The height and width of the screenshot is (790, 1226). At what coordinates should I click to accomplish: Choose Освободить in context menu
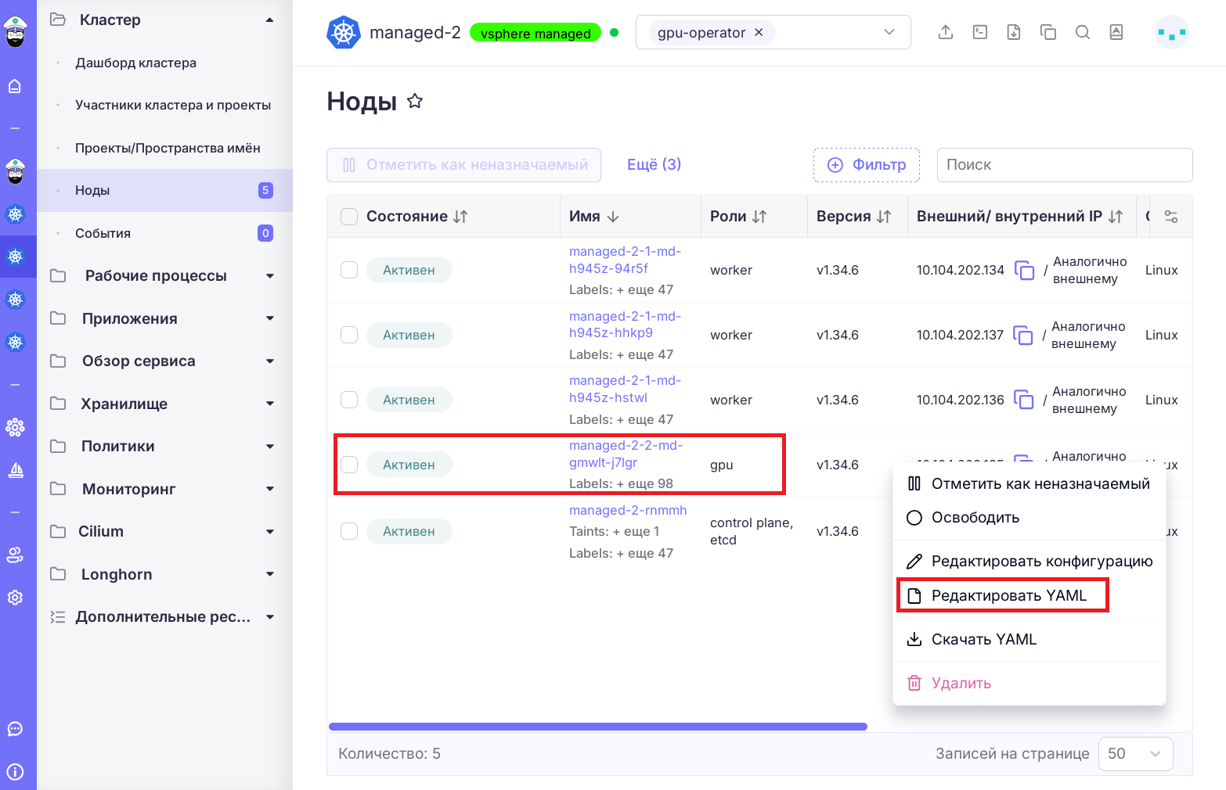(1029, 517)
